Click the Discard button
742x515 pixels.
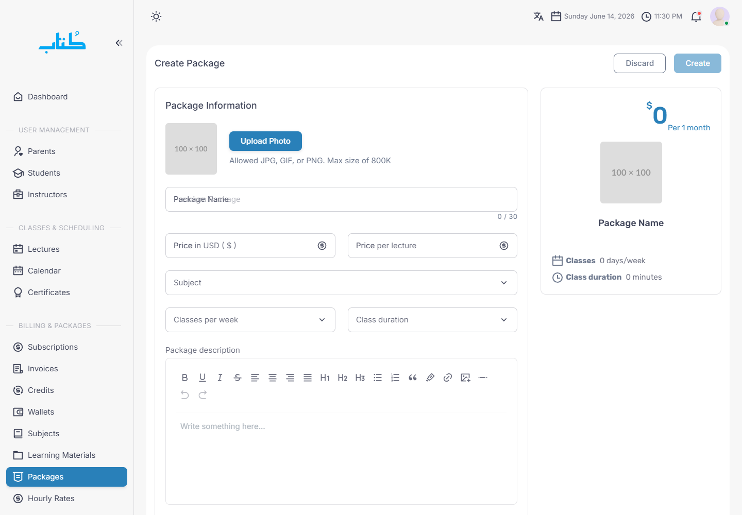click(639, 63)
